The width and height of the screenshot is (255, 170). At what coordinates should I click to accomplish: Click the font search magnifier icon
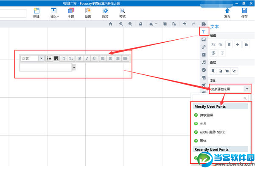245,98
